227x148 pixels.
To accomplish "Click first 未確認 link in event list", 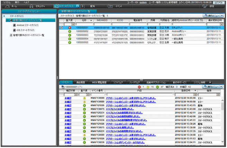I will click(68, 98).
